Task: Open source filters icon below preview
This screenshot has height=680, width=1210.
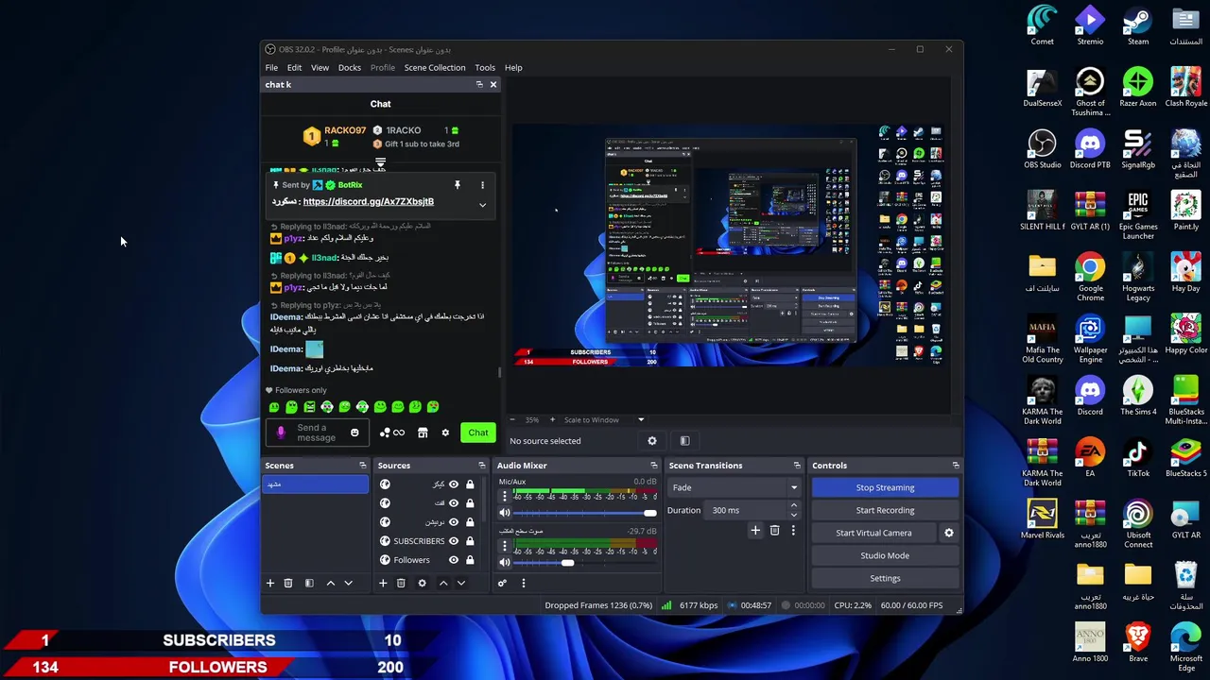Action: [x=684, y=441]
